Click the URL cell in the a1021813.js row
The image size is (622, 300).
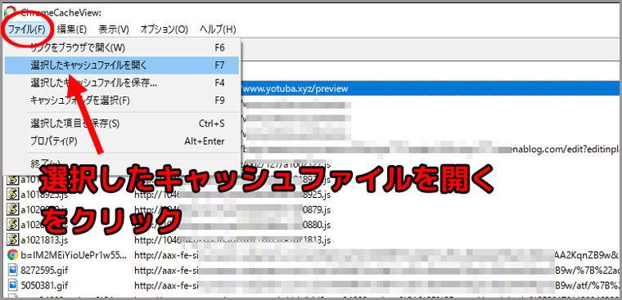232,240
